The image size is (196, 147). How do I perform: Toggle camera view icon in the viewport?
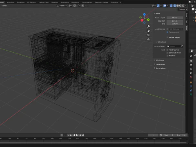(149, 35)
